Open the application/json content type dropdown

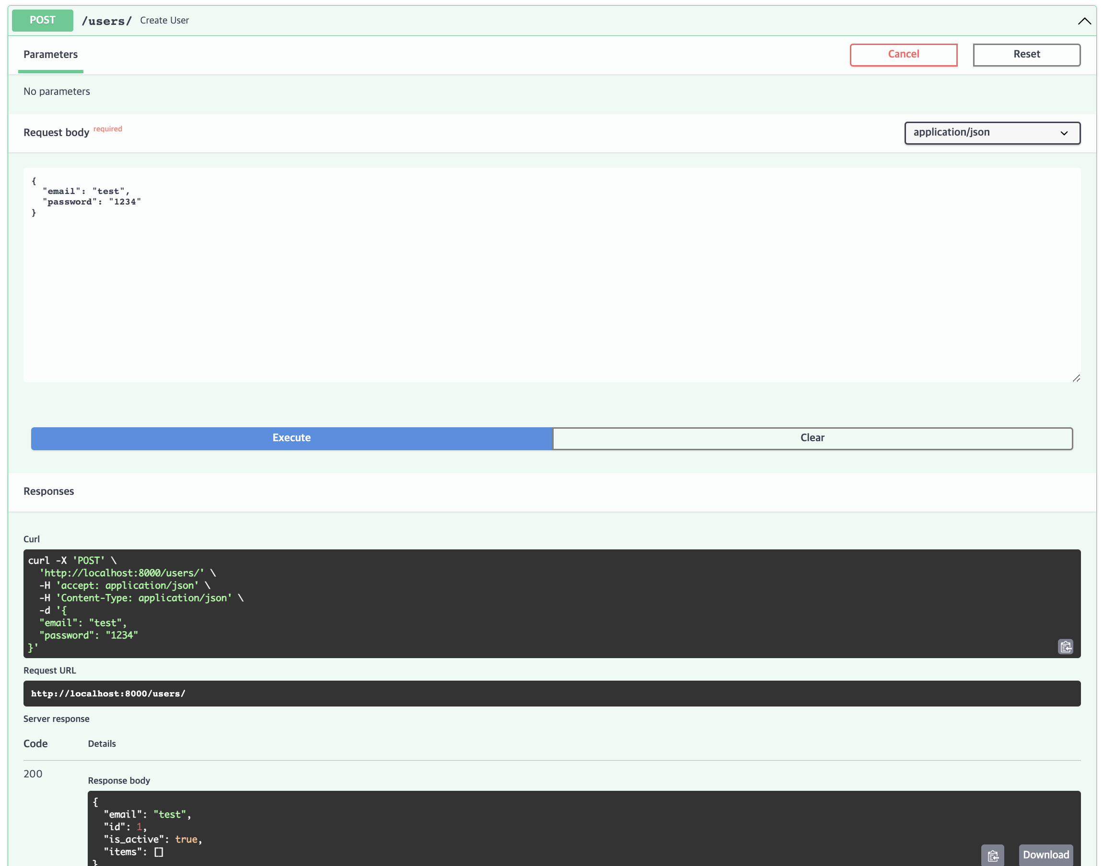click(991, 133)
